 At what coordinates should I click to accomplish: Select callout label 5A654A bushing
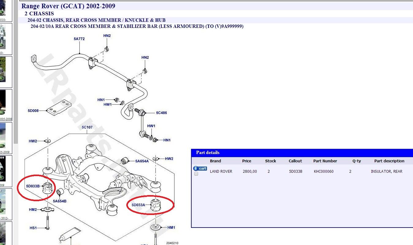(142, 161)
